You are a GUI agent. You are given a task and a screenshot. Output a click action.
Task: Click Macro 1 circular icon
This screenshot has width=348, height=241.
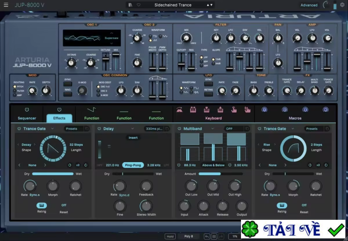264,110
